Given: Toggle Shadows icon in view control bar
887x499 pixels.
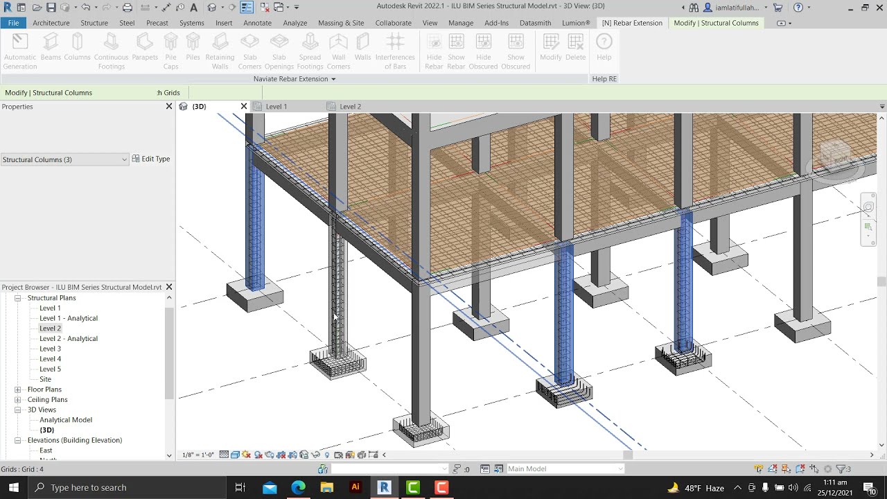Looking at the screenshot, I should point(258,455).
